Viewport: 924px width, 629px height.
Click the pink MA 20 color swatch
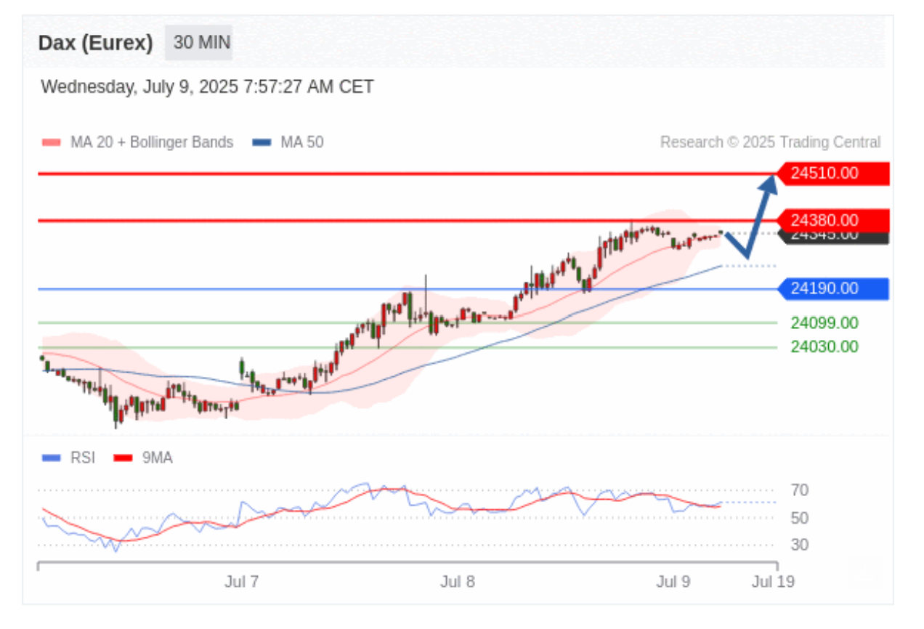[x=52, y=143]
